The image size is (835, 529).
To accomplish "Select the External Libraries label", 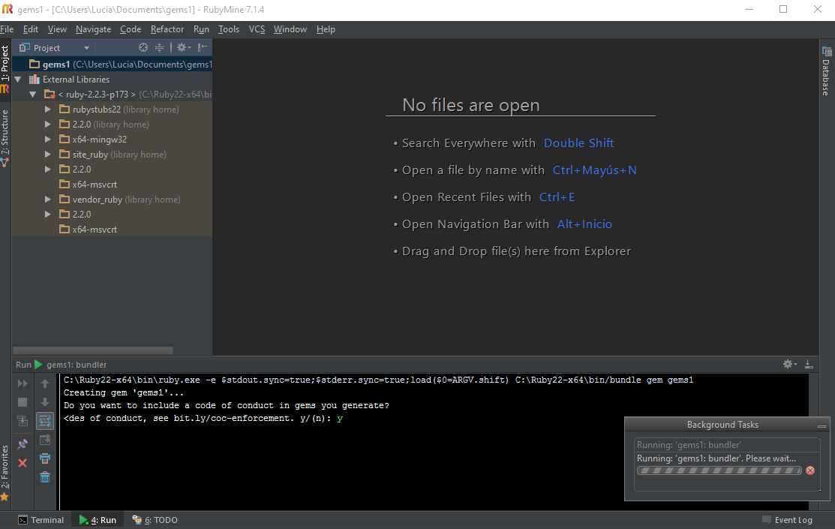I will coord(77,80).
